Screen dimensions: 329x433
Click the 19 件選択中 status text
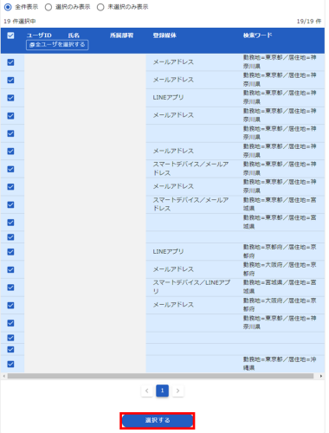tap(20, 21)
